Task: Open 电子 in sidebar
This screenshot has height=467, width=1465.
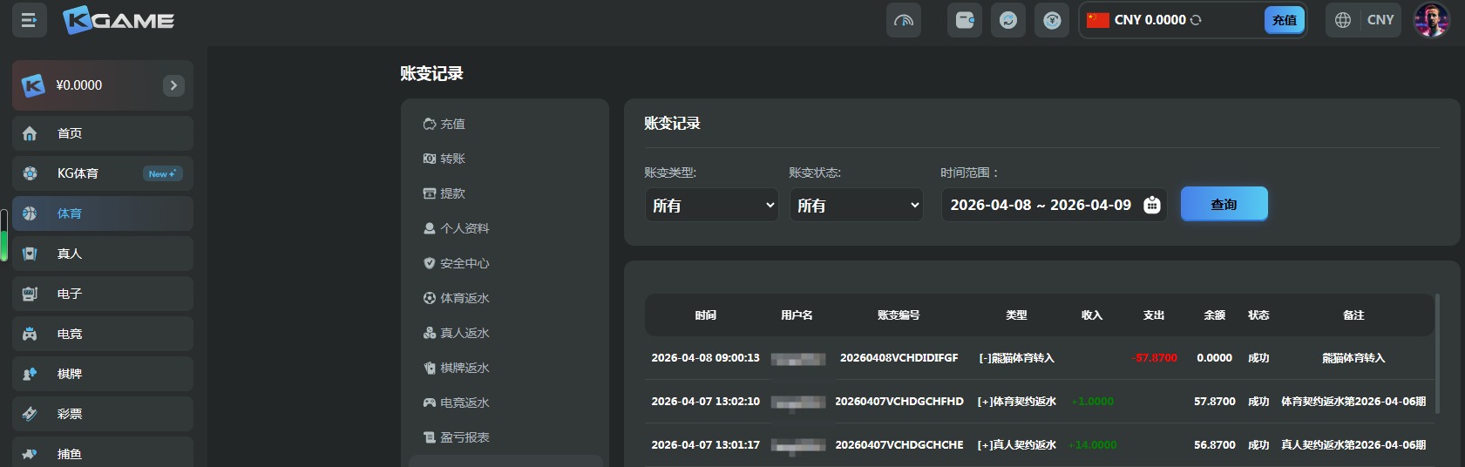Action: (103, 294)
